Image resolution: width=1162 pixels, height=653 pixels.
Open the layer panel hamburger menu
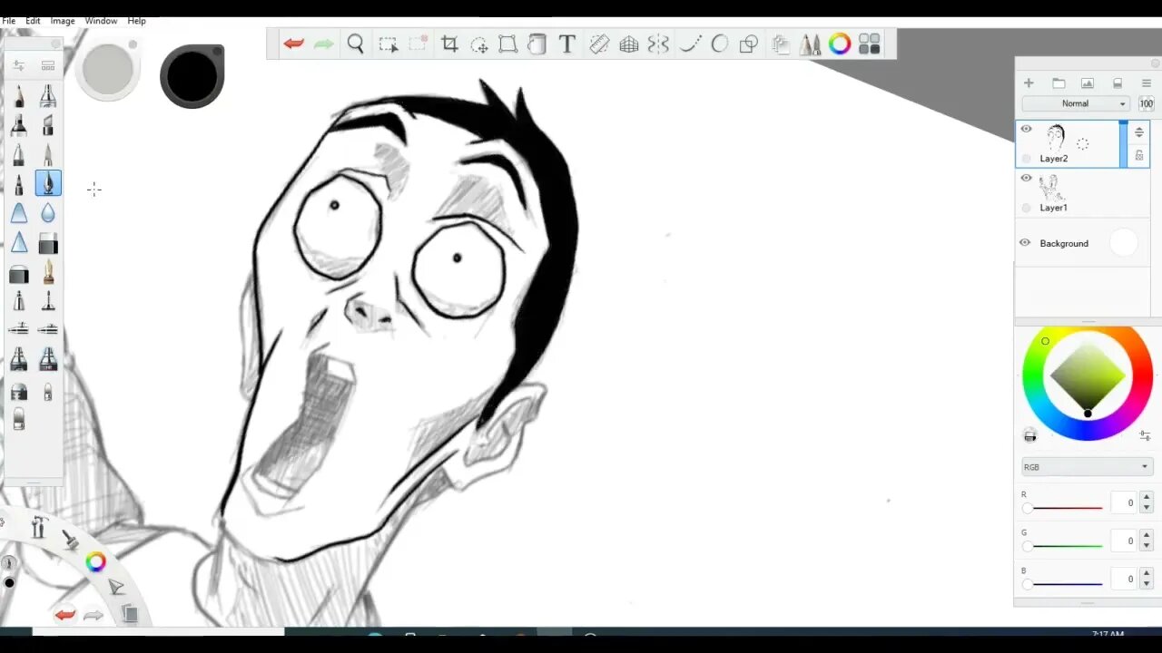click(x=1147, y=83)
